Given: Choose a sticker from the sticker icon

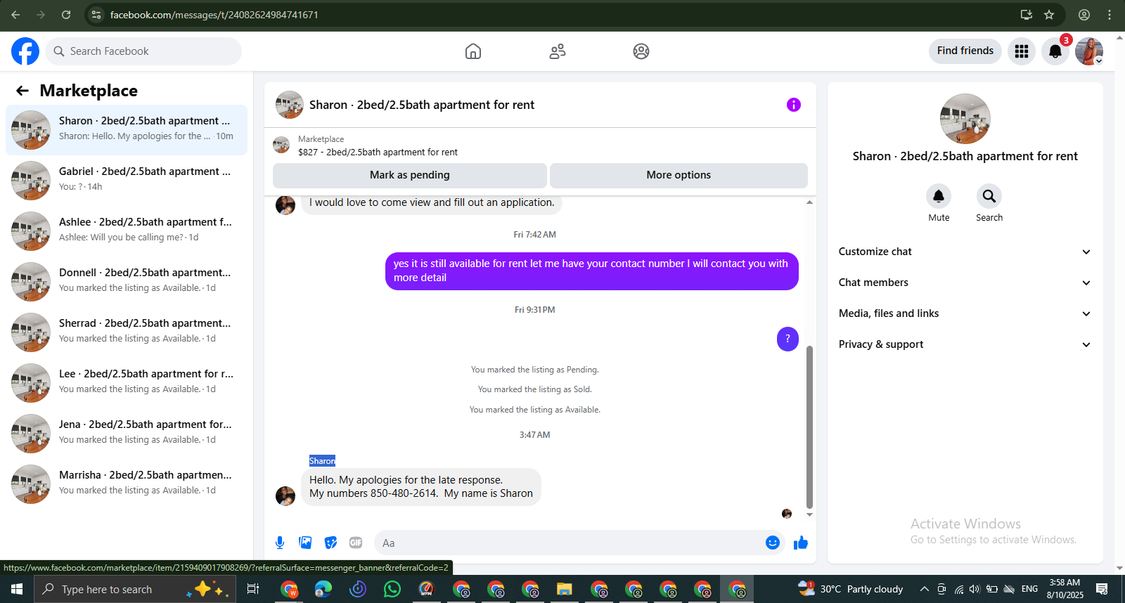Looking at the screenshot, I should click(x=330, y=543).
